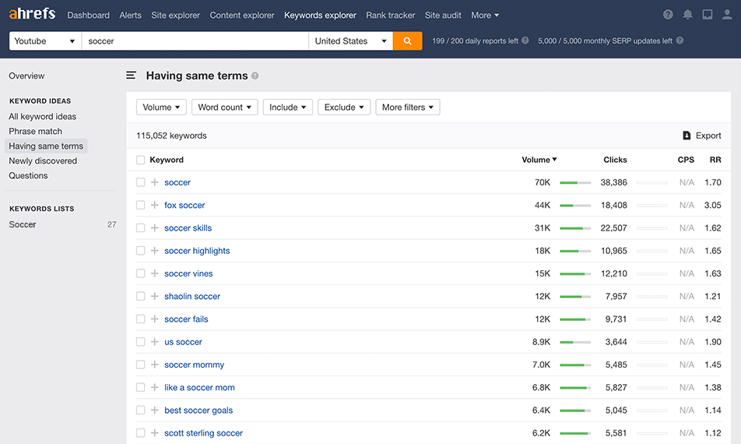Screen dimensions: 741x444
Task: Click the orange search magnifier button
Action: coord(407,41)
